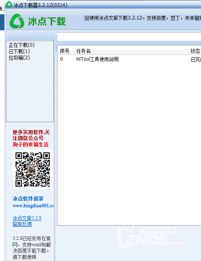201x261 pixels.
Task: Click the 已完成 status cell of HiTool row
Action: (x=196, y=59)
